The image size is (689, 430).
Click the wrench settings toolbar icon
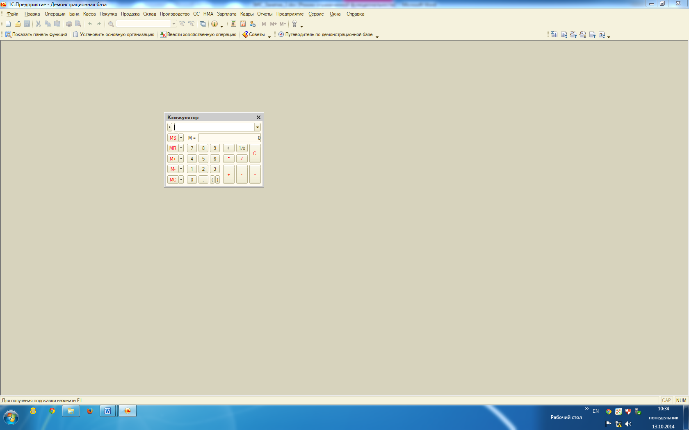coord(294,24)
